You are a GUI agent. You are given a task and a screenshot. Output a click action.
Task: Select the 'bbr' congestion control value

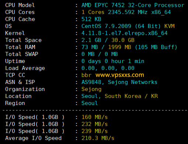pos(87,75)
